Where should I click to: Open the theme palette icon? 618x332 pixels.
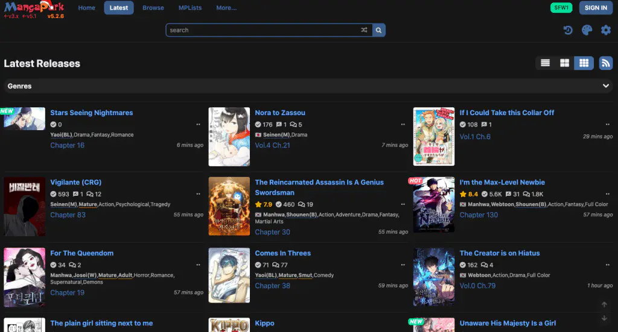[587, 30]
